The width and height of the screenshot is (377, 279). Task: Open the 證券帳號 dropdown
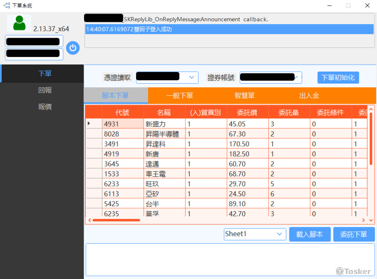pos(297,78)
